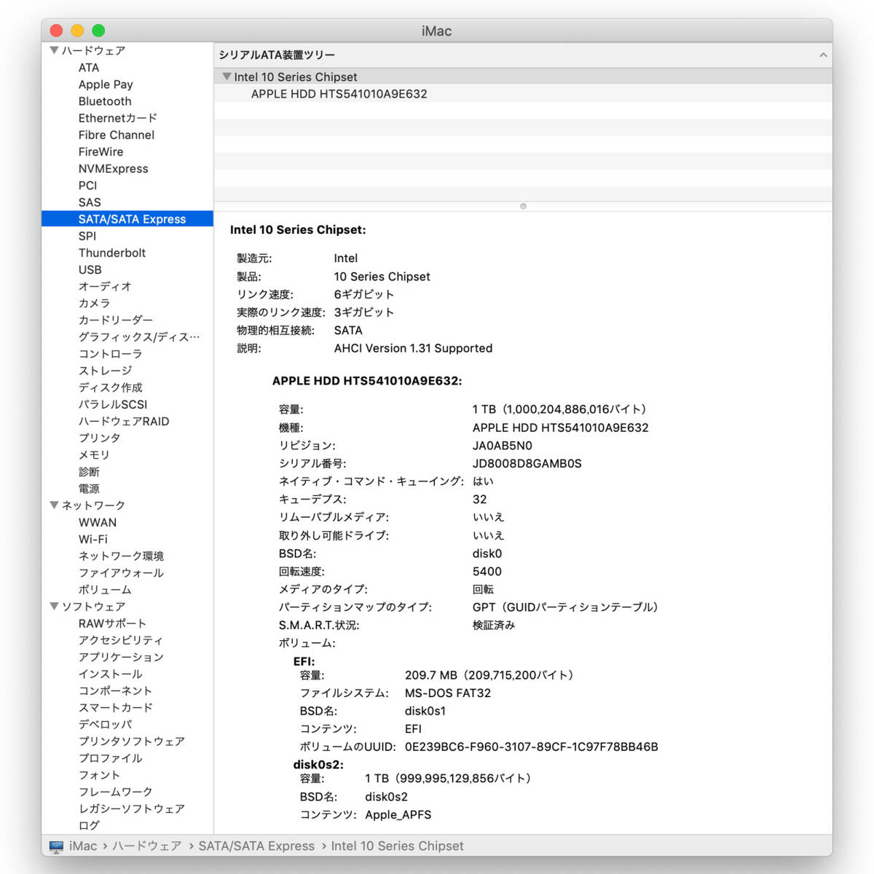Open WWAN under ネットワーク

pyautogui.click(x=98, y=522)
